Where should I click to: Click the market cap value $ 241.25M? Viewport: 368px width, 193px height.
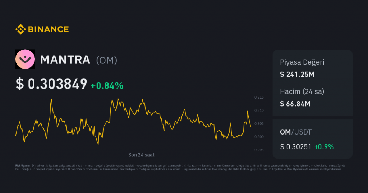coord(297,75)
